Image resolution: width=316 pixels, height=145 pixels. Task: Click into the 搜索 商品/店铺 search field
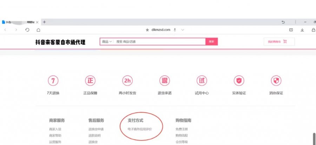point(160,42)
